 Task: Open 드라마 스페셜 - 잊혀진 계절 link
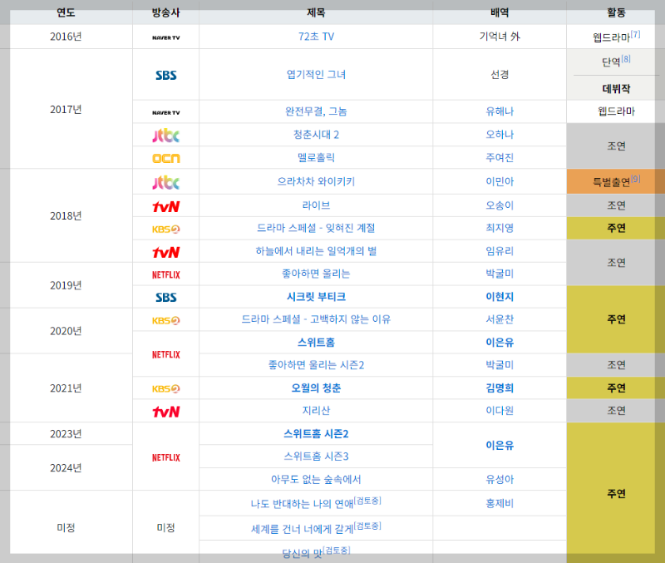316,228
